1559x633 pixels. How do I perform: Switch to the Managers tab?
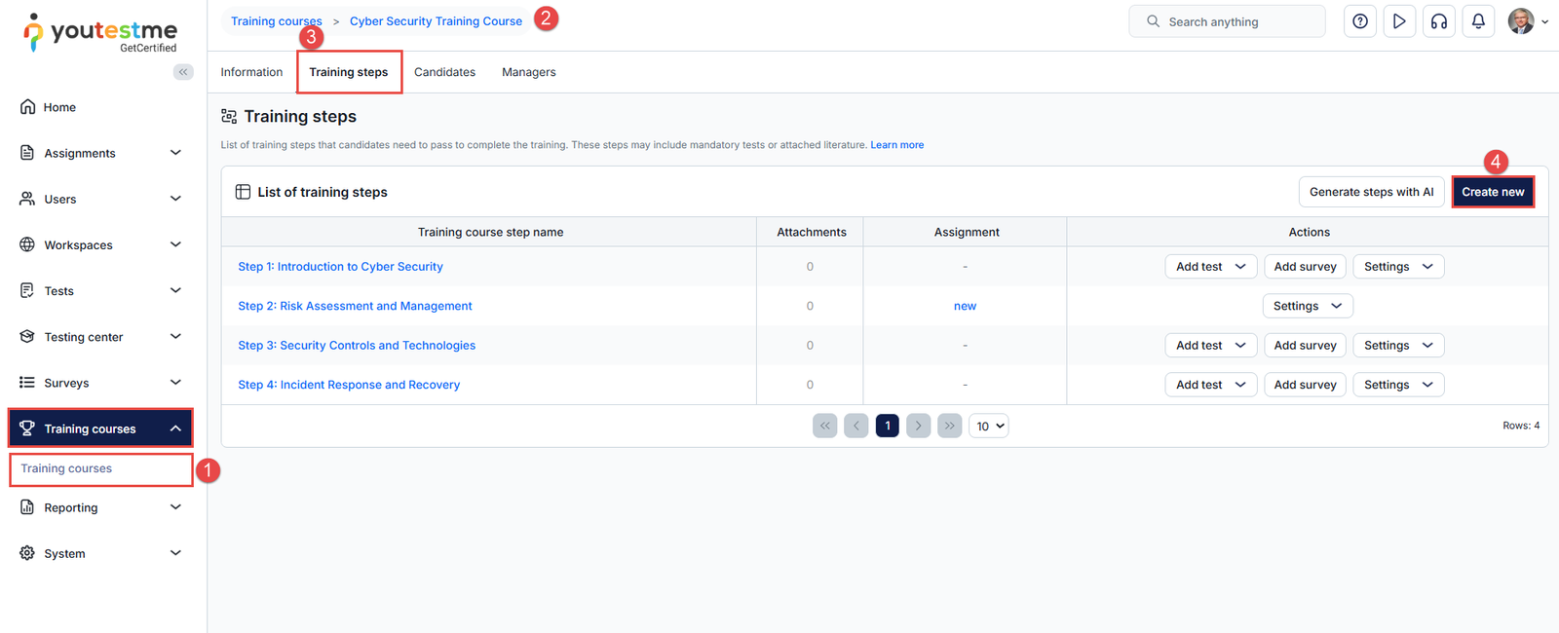pyautogui.click(x=528, y=72)
